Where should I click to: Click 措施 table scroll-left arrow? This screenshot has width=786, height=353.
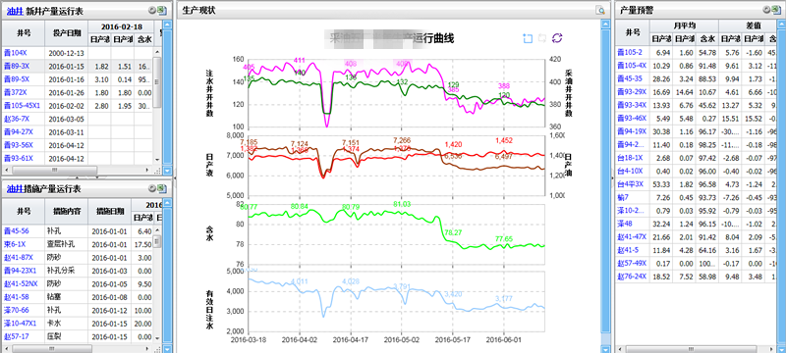6,348
